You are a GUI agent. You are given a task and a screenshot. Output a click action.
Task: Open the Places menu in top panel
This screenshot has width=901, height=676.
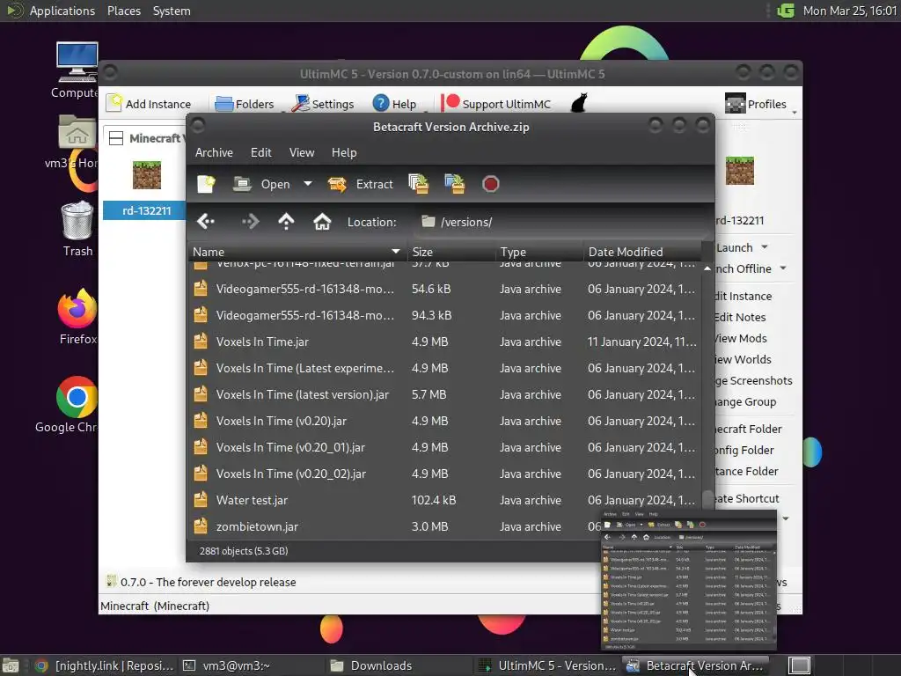click(x=123, y=11)
